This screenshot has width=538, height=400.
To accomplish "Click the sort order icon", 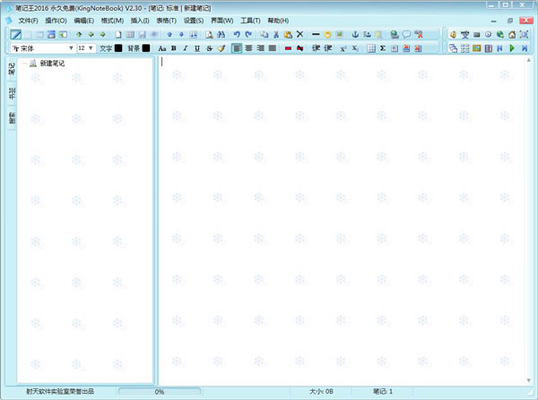I will (194, 34).
